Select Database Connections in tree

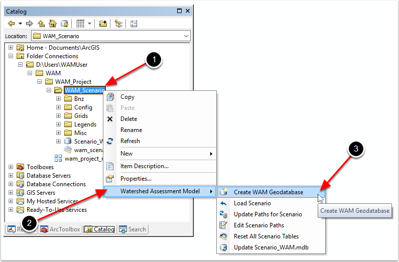56,184
